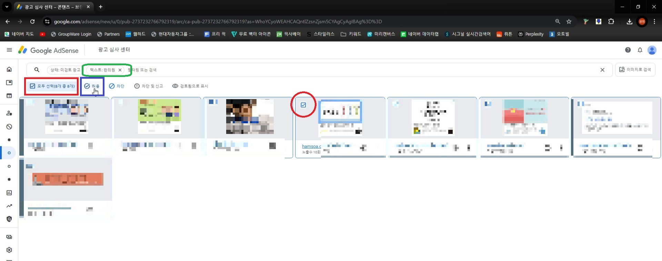Image resolution: width=662 pixels, height=261 pixels.
Task: Open the '오토빌' bookmark
Action: (559, 34)
